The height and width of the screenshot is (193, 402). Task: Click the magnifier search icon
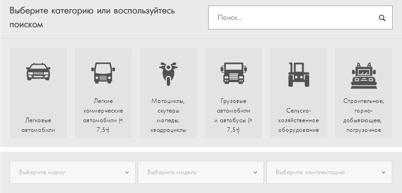(x=382, y=18)
